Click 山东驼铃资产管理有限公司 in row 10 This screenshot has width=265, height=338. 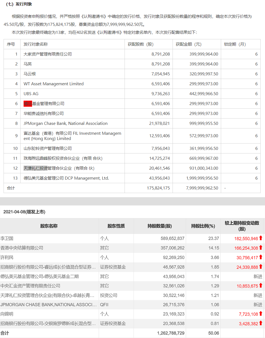point(48,149)
